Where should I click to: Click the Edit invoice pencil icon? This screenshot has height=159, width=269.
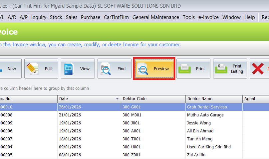tap(33, 69)
